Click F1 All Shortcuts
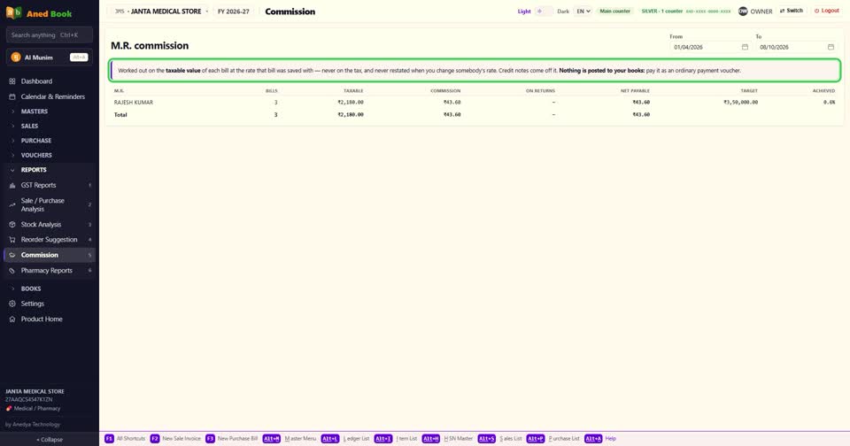The width and height of the screenshot is (850, 446). (x=125, y=438)
